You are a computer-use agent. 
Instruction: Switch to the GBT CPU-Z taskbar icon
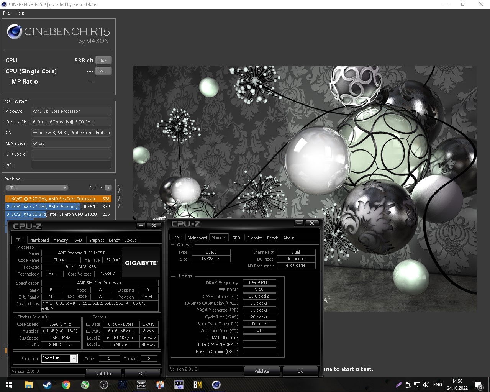141,384
